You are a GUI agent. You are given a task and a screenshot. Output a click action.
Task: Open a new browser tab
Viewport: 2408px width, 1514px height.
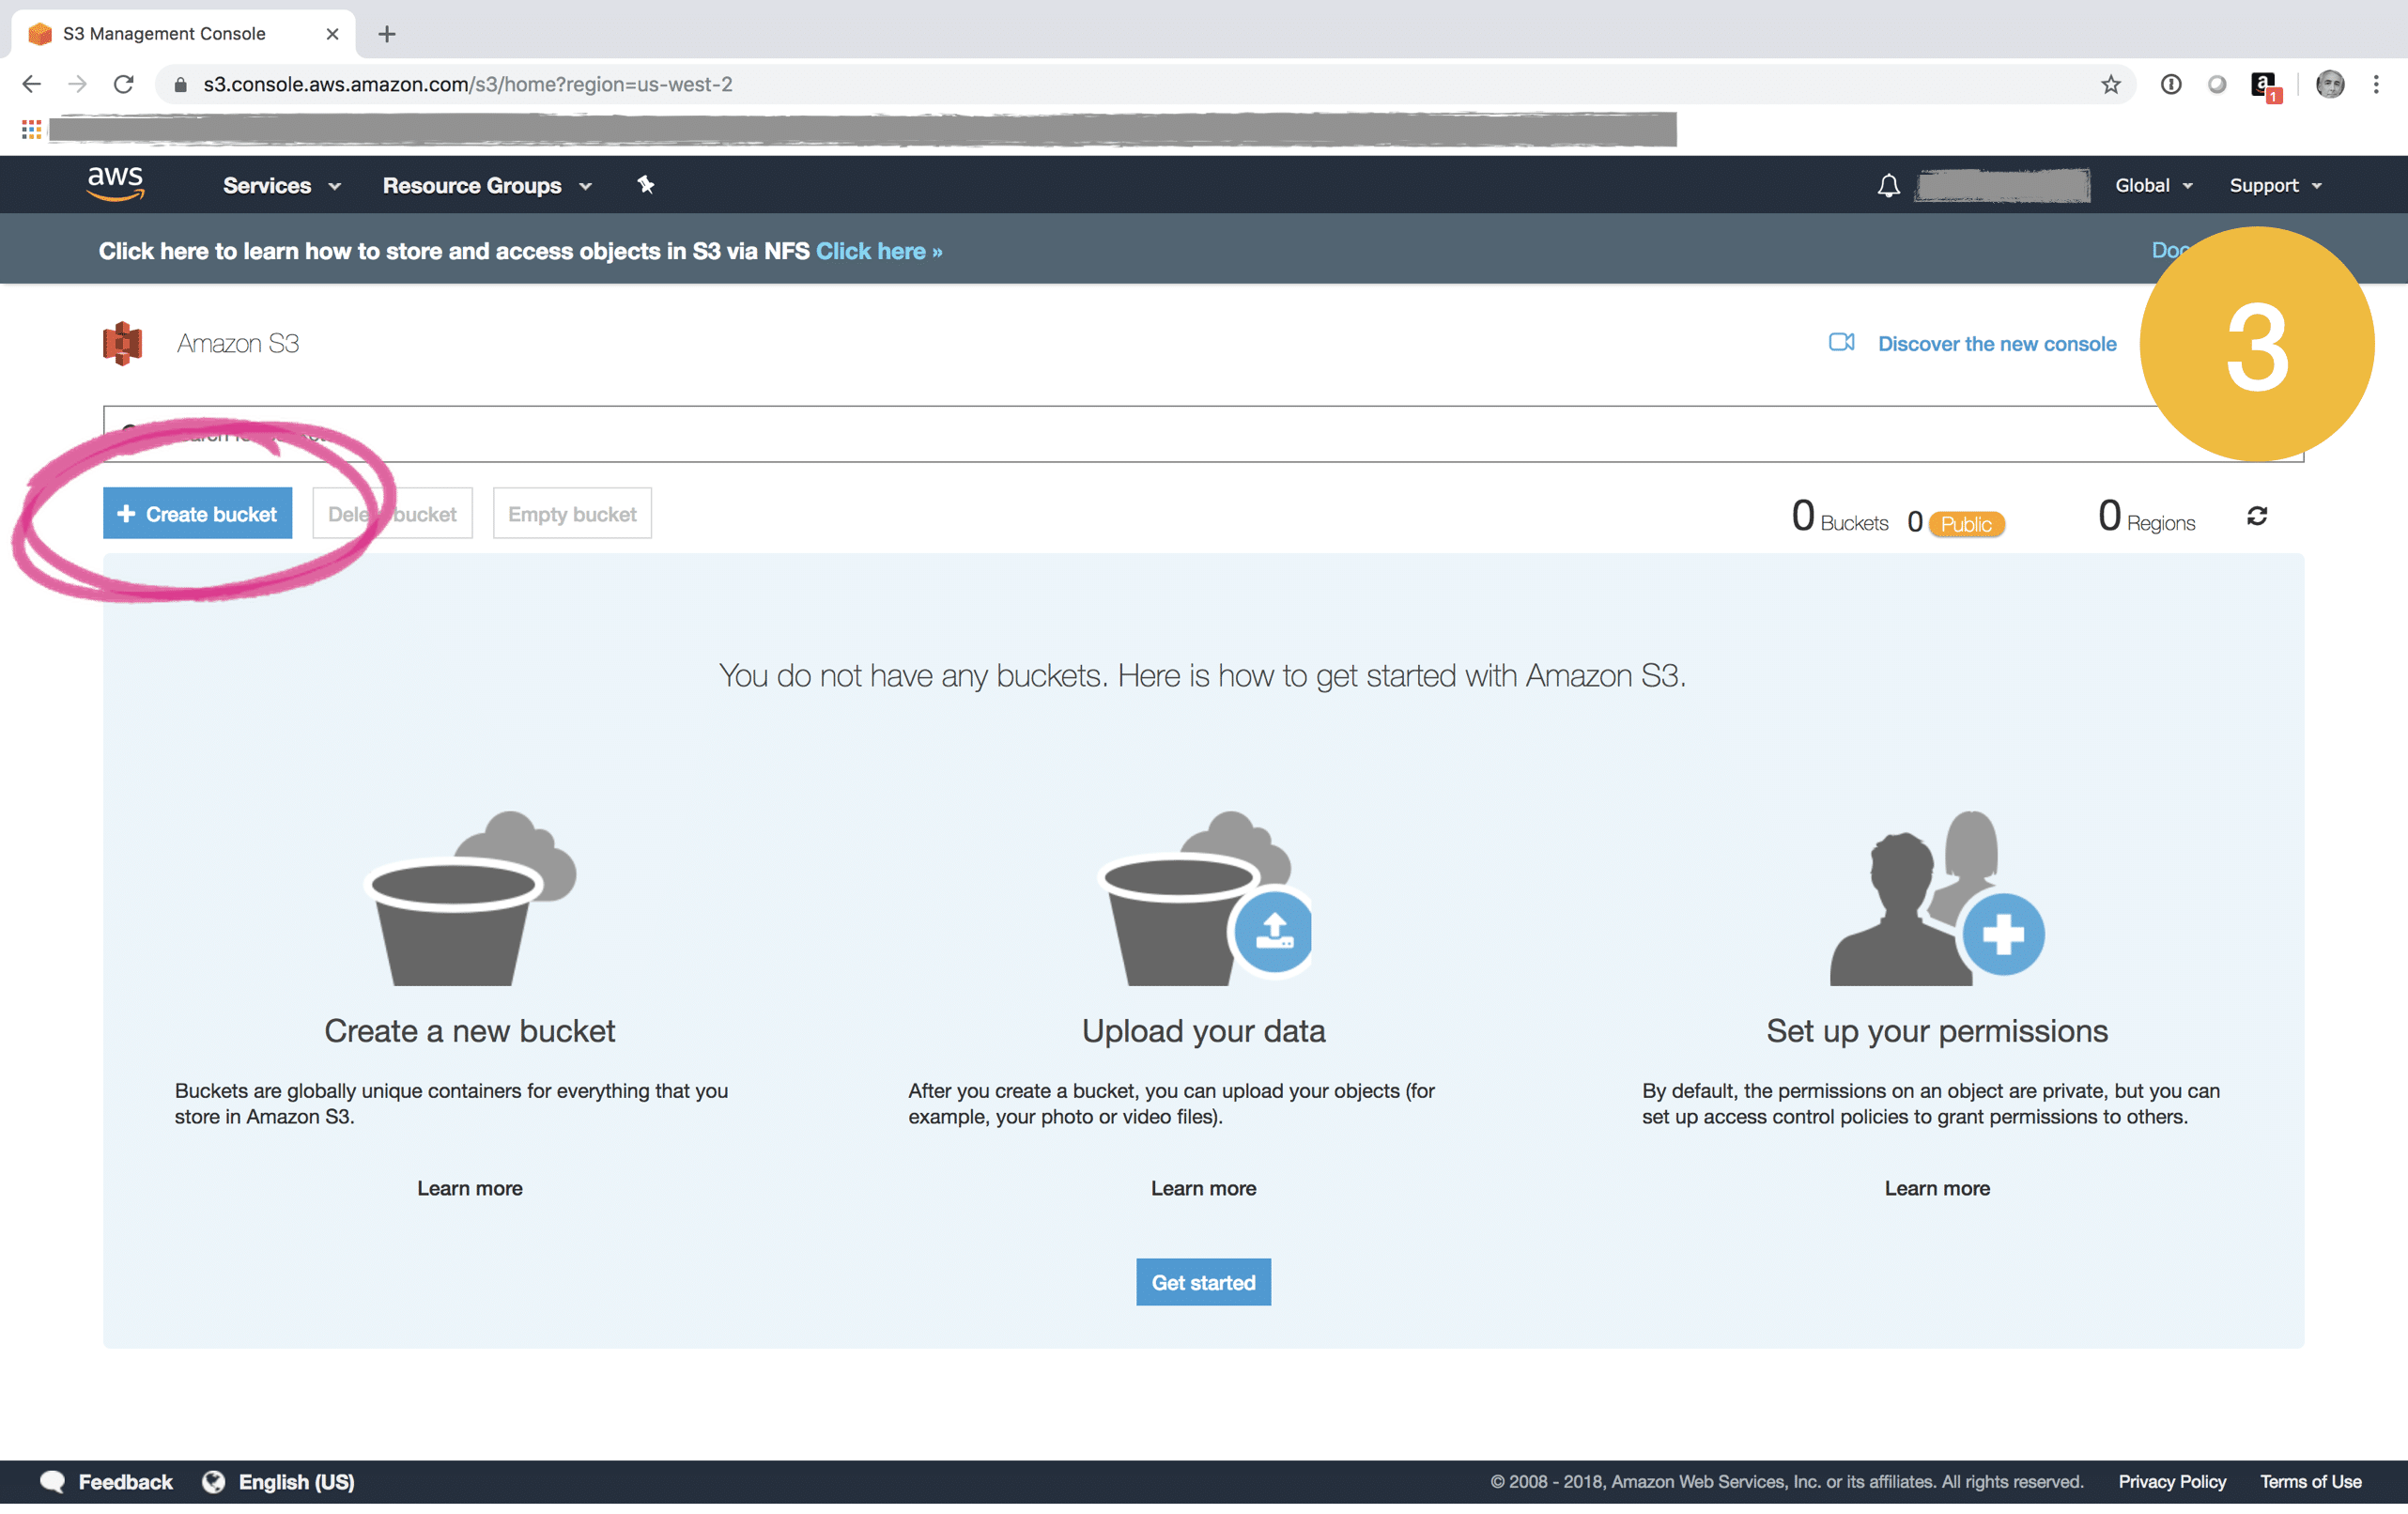pos(387,34)
